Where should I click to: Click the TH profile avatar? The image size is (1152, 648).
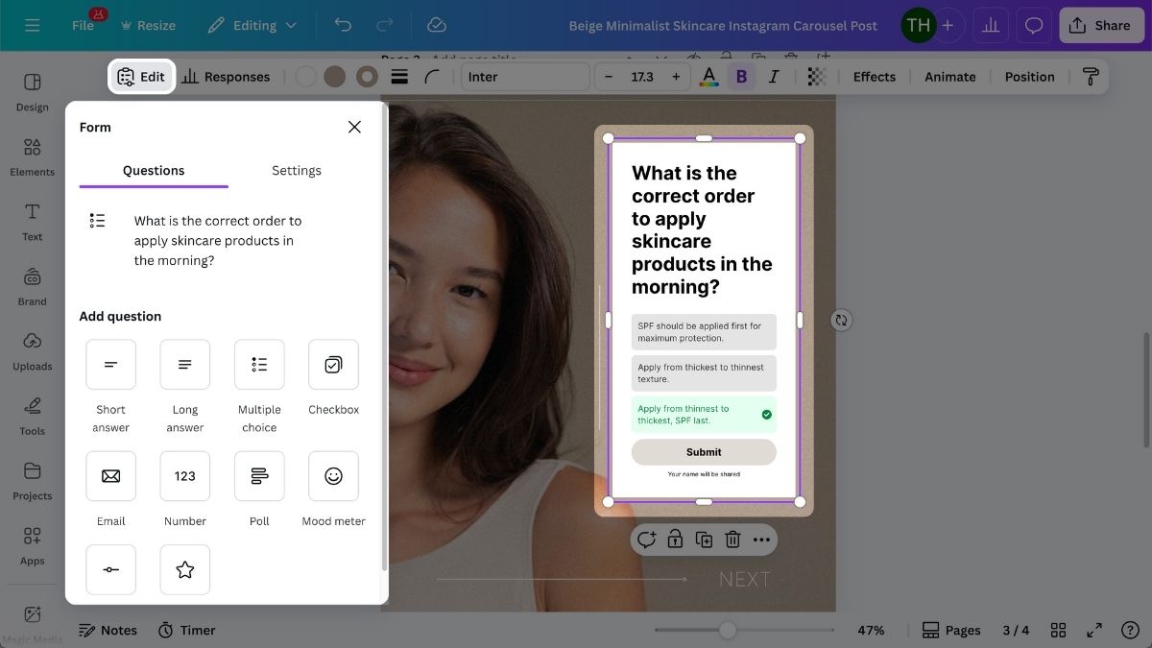[919, 26]
